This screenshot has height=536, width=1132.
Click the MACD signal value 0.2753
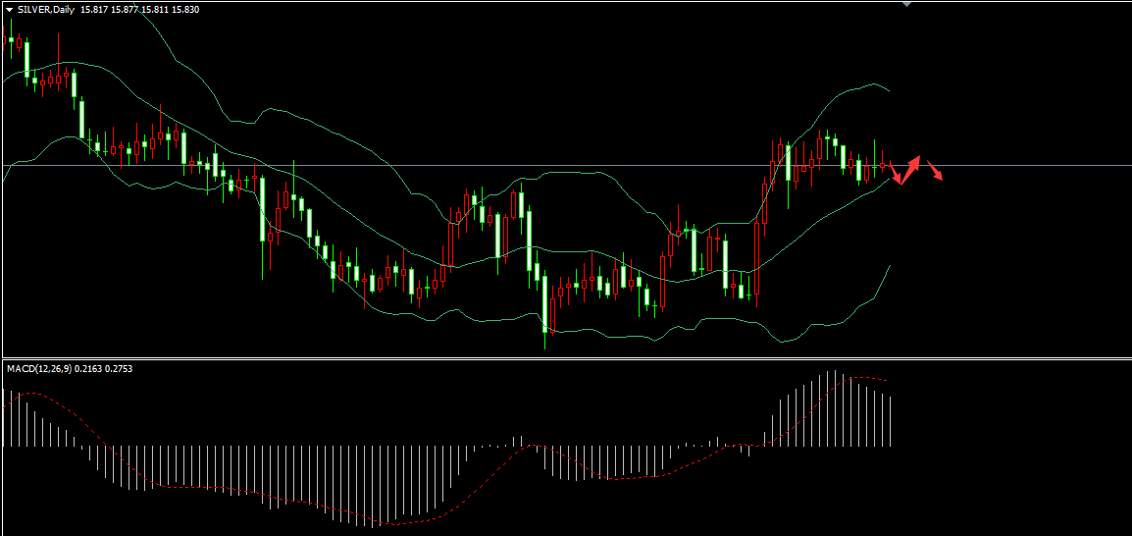[x=118, y=368]
